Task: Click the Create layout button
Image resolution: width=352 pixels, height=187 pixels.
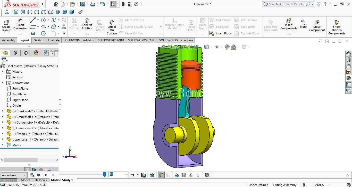Action: click(x=6, y=25)
